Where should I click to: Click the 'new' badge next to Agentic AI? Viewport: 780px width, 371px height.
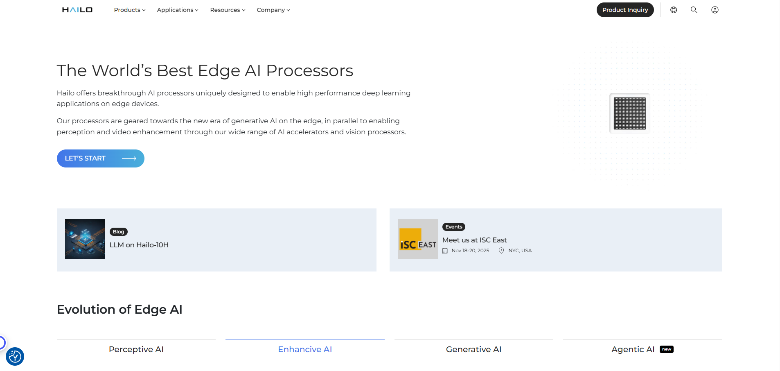pos(667,349)
